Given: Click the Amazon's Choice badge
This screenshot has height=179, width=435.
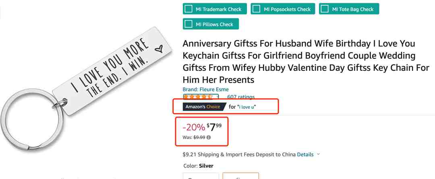Looking at the screenshot, I should pyautogui.click(x=204, y=107).
